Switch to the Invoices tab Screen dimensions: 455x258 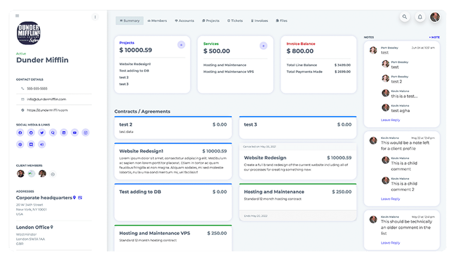point(259,20)
